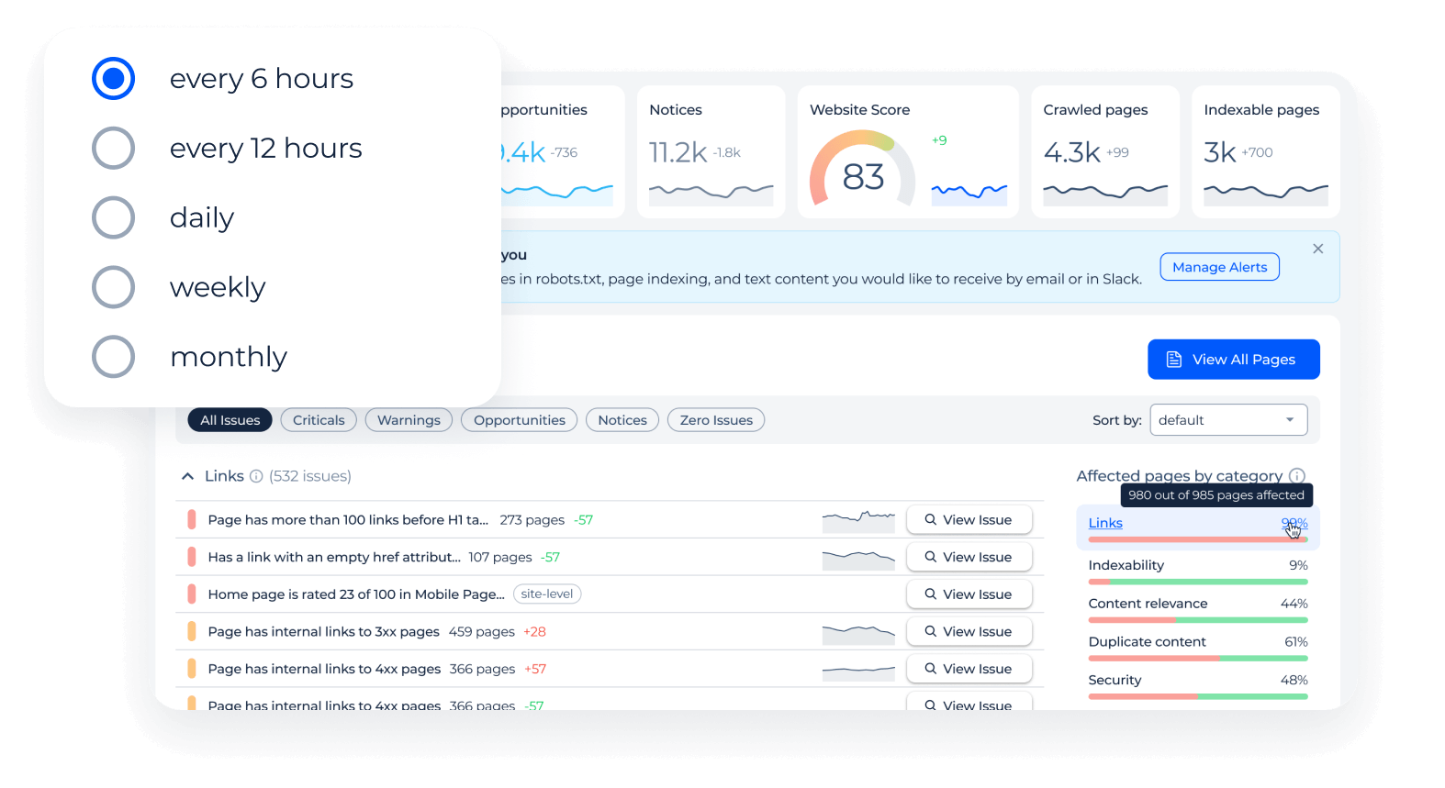1445x788 pixels.
Task: Click the document icon in View All Pages
Action: (1174, 360)
